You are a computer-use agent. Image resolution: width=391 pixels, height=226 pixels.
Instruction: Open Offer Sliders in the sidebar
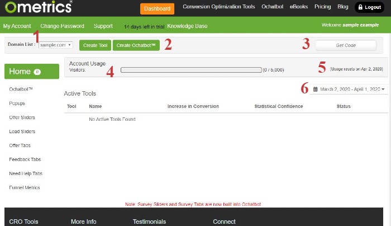tap(22, 117)
